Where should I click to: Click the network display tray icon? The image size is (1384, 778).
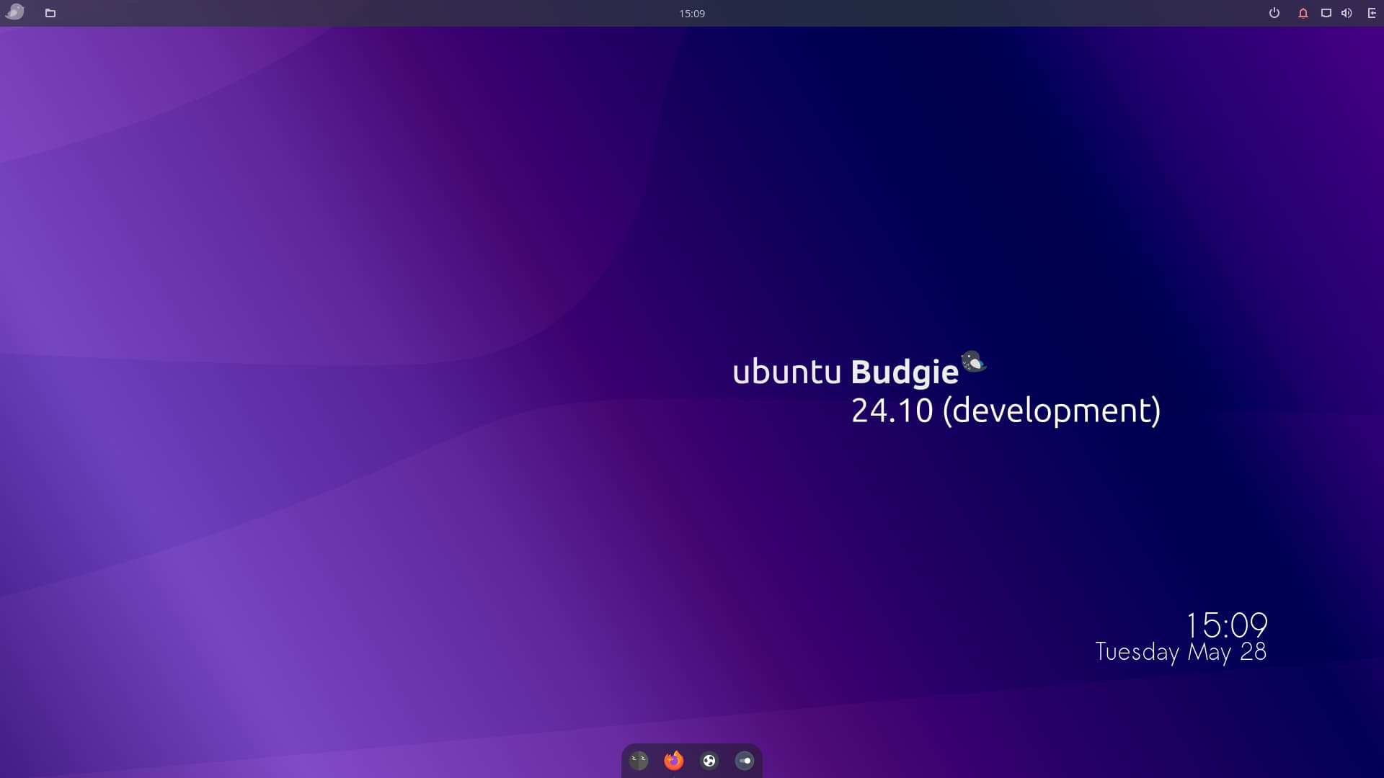[1326, 13]
